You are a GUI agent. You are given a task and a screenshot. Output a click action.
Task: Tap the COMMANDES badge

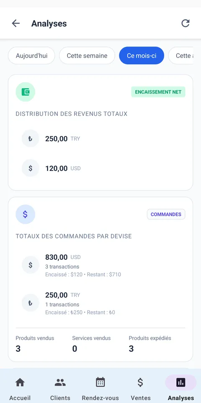tap(166, 215)
